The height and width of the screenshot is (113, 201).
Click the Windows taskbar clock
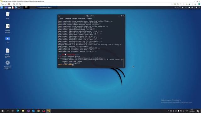point(192,111)
